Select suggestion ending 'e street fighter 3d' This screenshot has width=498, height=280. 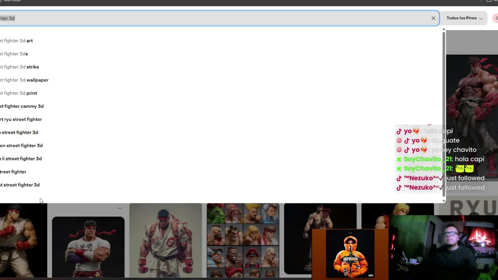coord(19,133)
